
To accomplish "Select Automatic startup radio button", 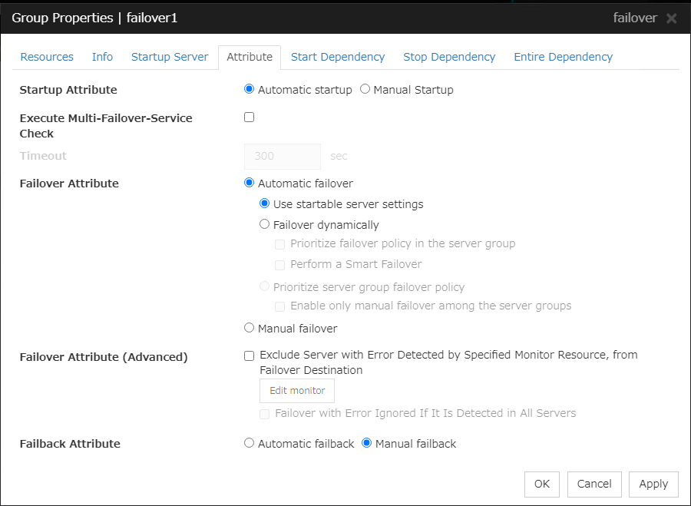I will point(249,89).
